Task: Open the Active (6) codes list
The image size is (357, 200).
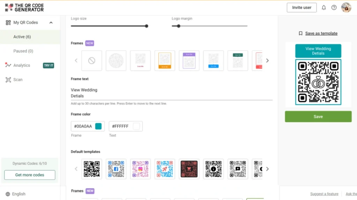Action: click(x=30, y=37)
